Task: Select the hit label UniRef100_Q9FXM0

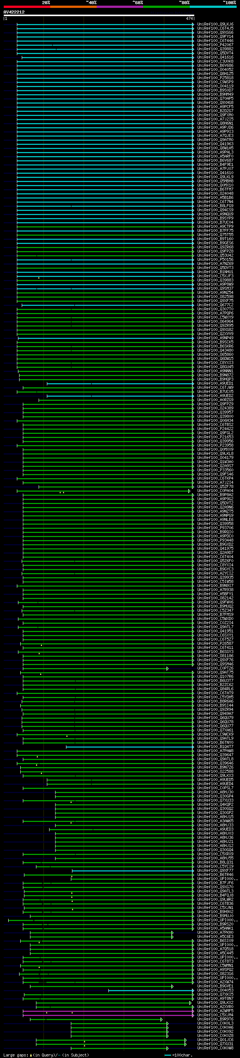Action: 215,115
